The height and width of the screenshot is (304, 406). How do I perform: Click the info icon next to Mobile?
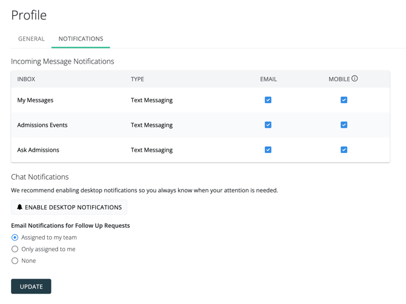point(354,79)
